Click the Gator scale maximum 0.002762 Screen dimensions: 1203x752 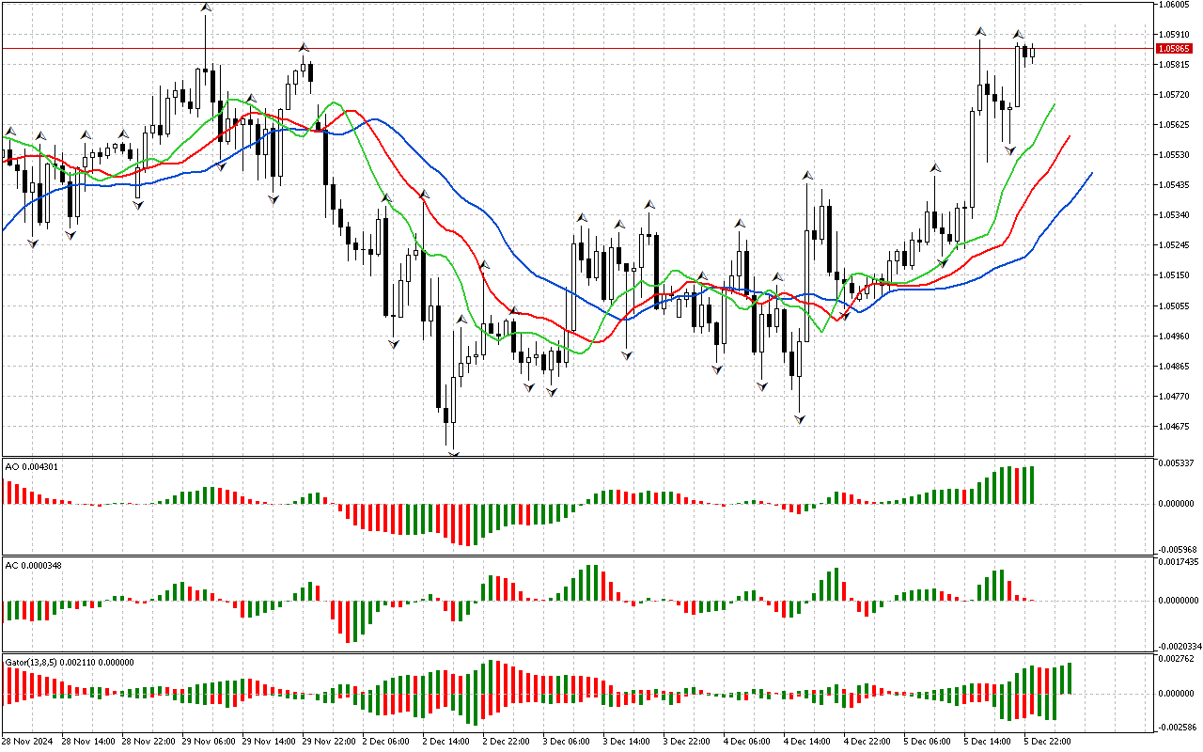click(1177, 659)
